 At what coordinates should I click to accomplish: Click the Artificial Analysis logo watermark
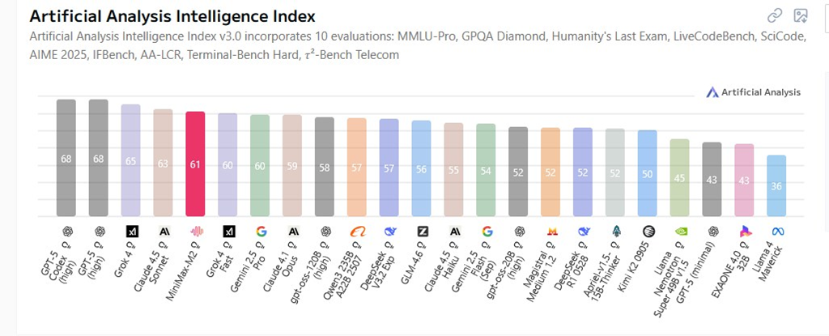tap(753, 92)
